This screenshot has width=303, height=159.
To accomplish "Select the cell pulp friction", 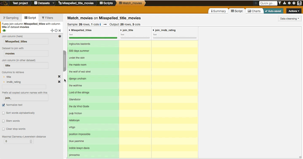I will [x=93, y=113].
